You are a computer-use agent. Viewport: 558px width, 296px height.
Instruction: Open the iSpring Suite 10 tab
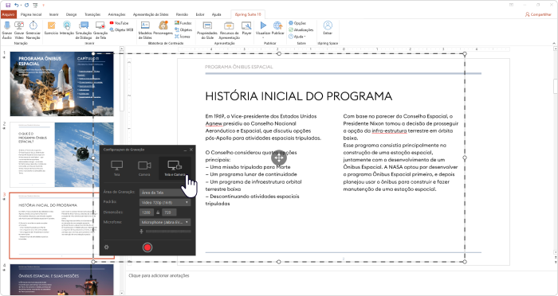pos(248,14)
